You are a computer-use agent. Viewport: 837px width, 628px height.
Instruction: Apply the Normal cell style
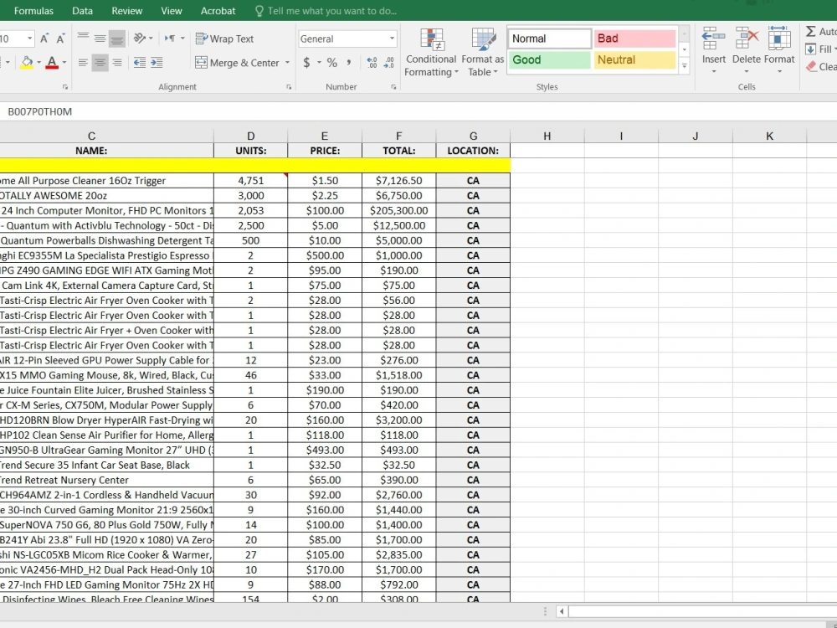[550, 39]
